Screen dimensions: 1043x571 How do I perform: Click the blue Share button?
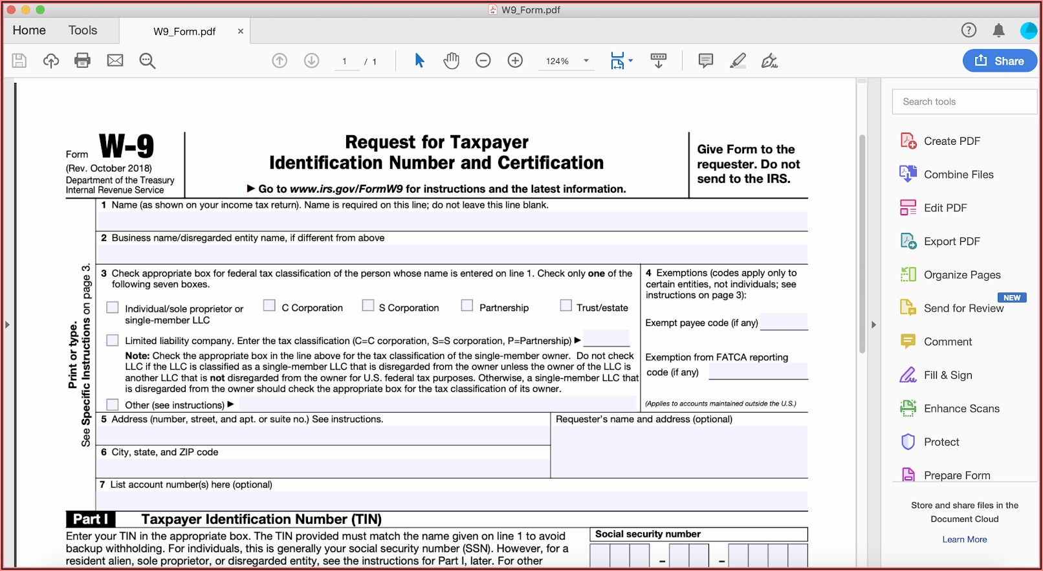pyautogui.click(x=999, y=61)
